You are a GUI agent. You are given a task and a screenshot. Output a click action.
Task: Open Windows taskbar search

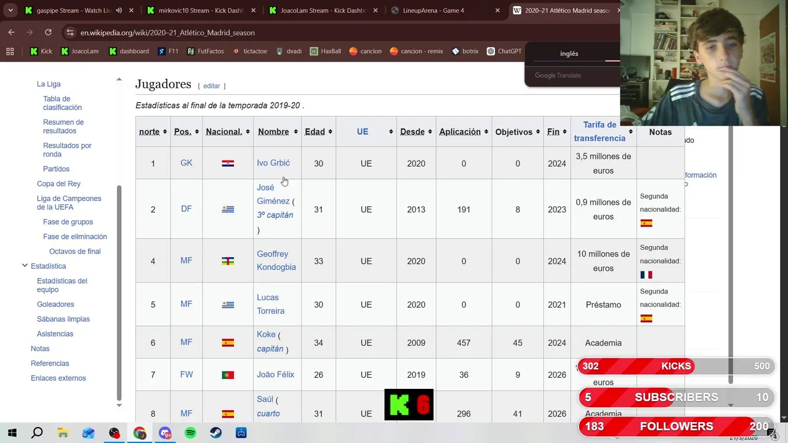point(37,433)
